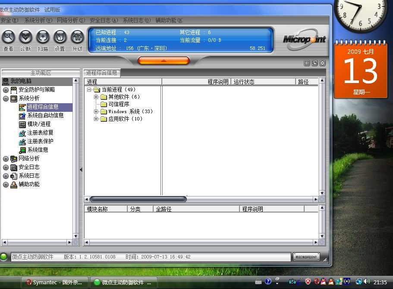393x289 pixels.
Task: Click the sidebar's scroll down arrow
Action: [x=75, y=236]
